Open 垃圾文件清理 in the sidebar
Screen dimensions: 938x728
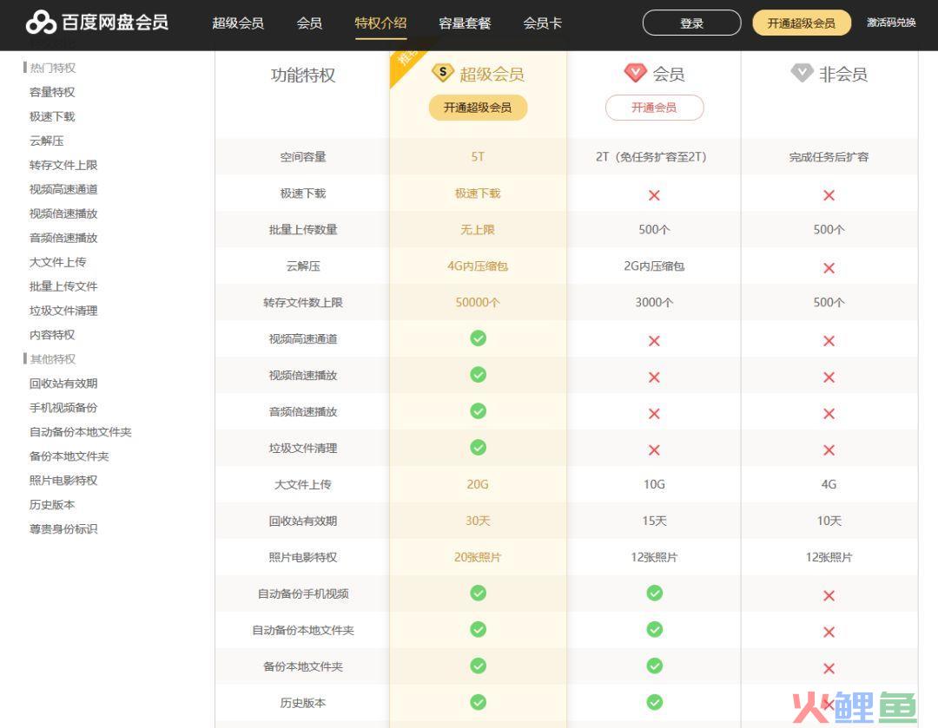(x=63, y=311)
